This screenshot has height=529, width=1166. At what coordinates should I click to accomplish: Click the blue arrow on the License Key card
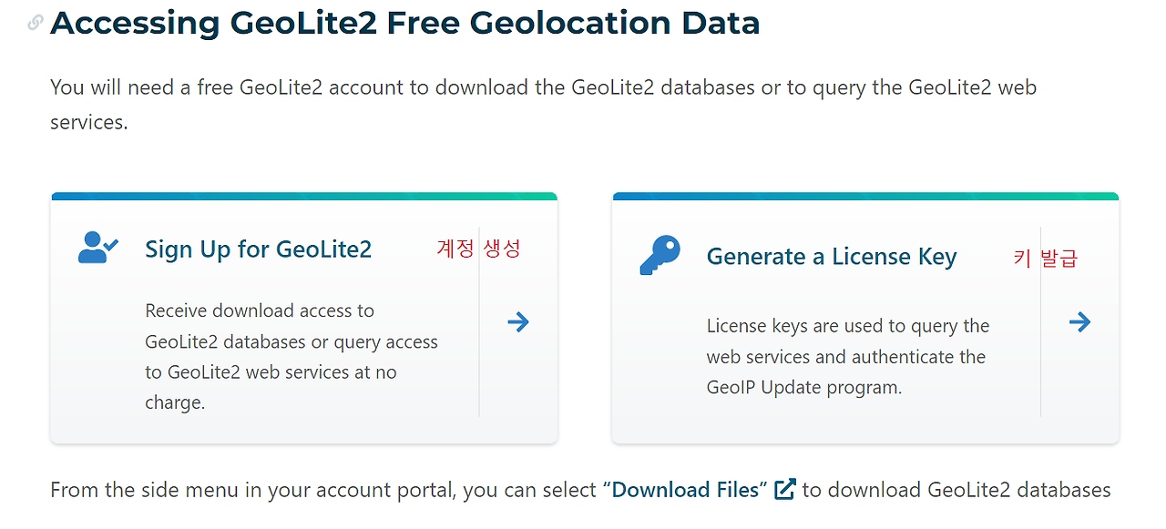click(x=1079, y=321)
